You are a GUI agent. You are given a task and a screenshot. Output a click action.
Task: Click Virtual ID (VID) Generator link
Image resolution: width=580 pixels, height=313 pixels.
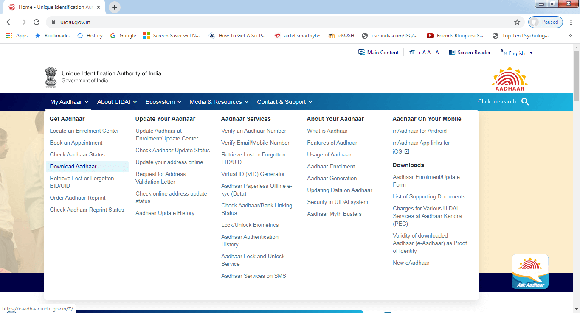point(253,174)
